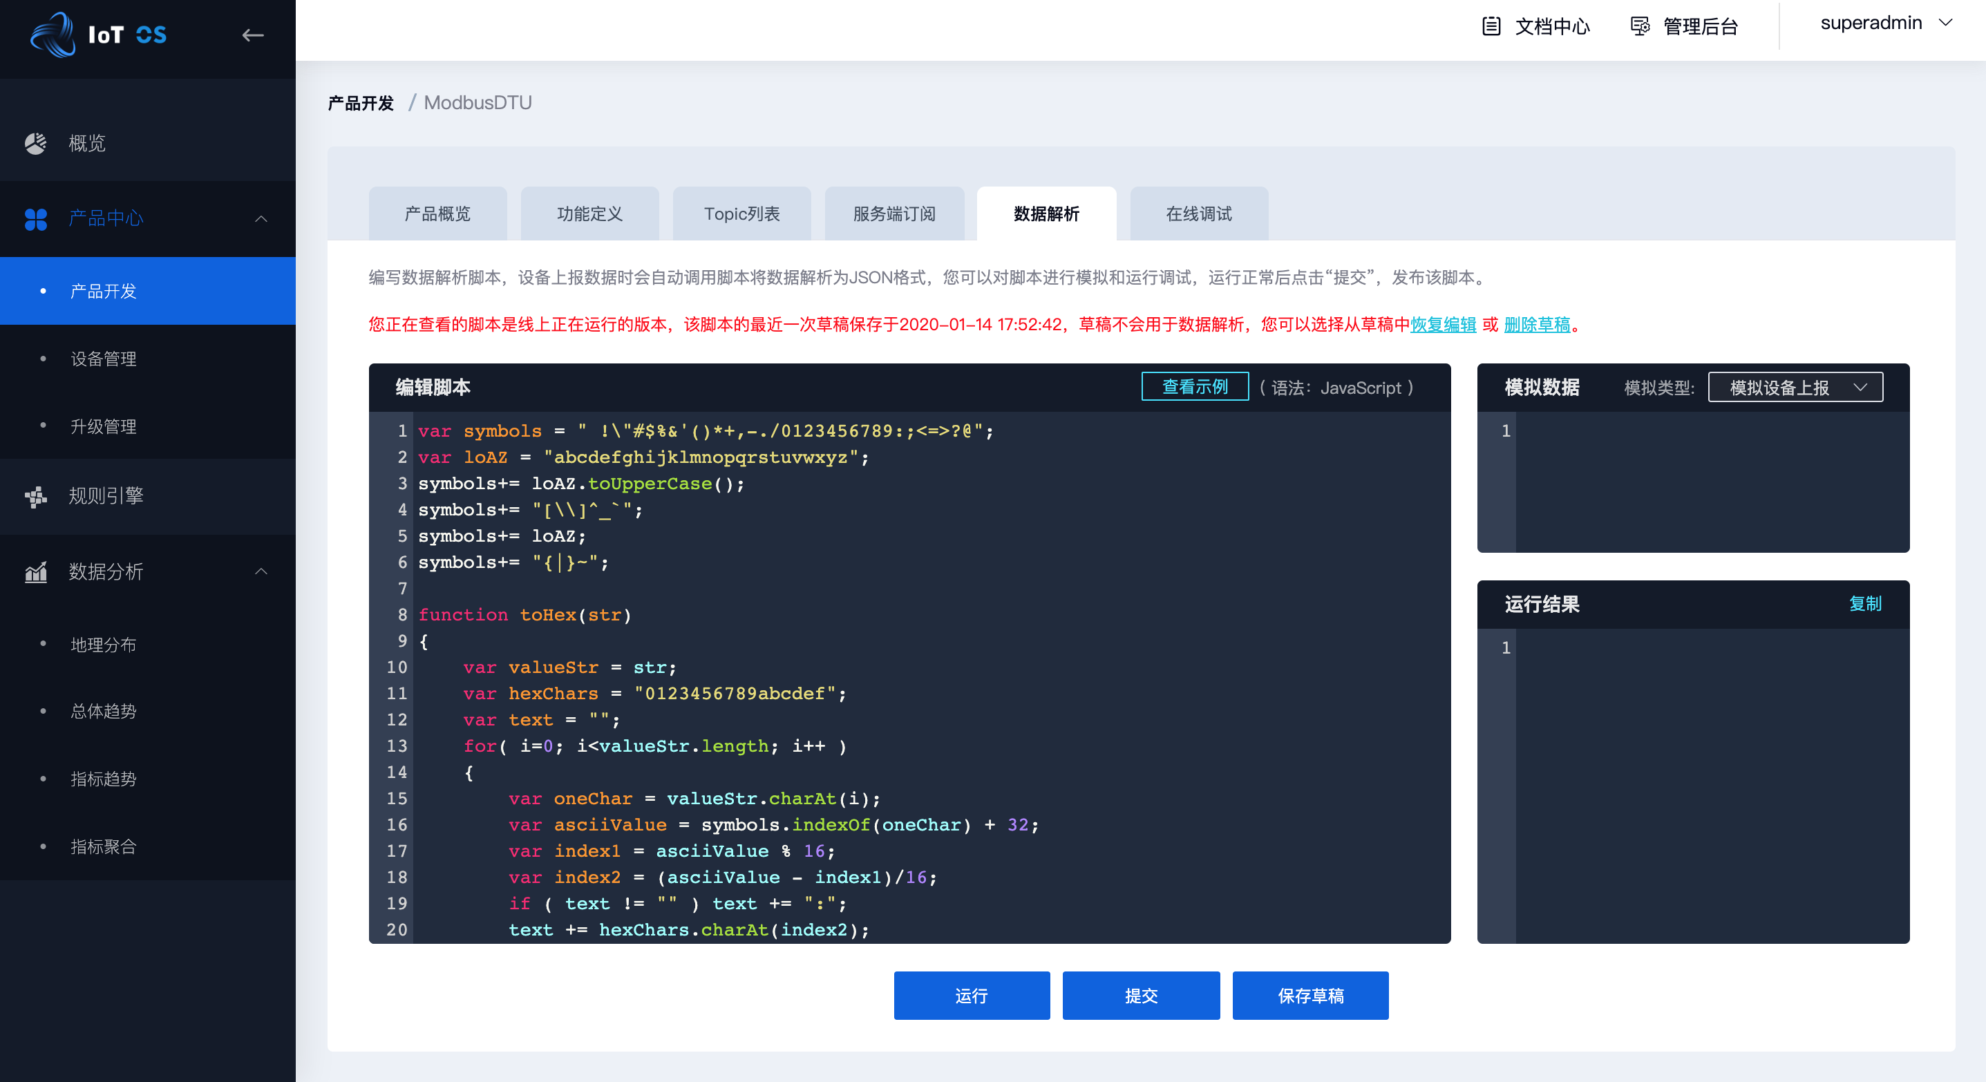Click the 数据分析 chart icon
The height and width of the screenshot is (1082, 1986).
(x=35, y=572)
